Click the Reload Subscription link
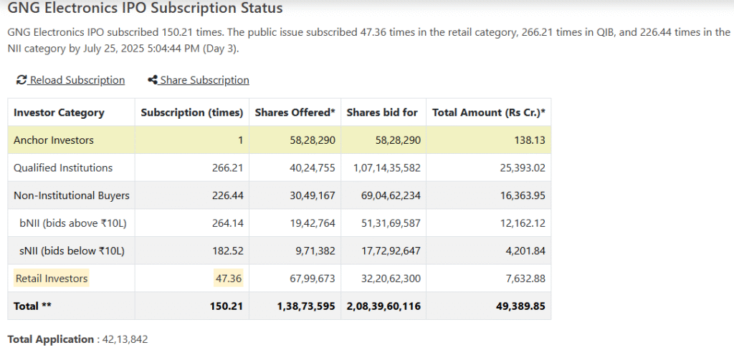Screen dimensions: 734x355 tap(71, 80)
